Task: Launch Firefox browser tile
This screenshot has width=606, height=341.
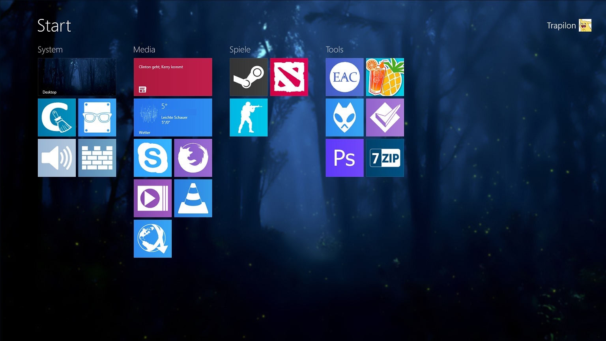Action: click(x=193, y=158)
